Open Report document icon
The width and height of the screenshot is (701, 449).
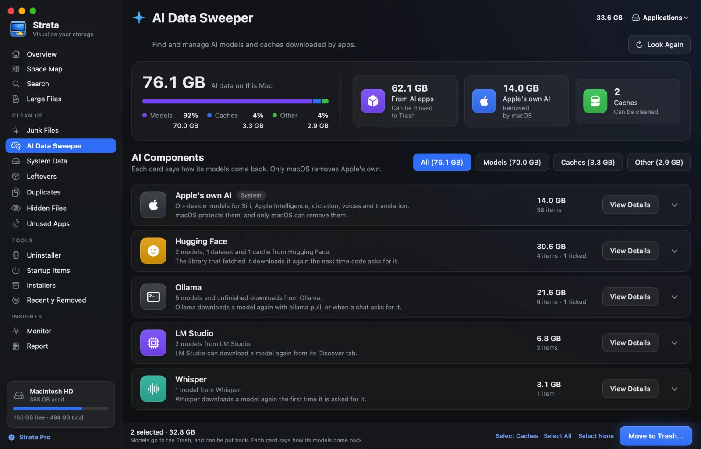point(16,346)
